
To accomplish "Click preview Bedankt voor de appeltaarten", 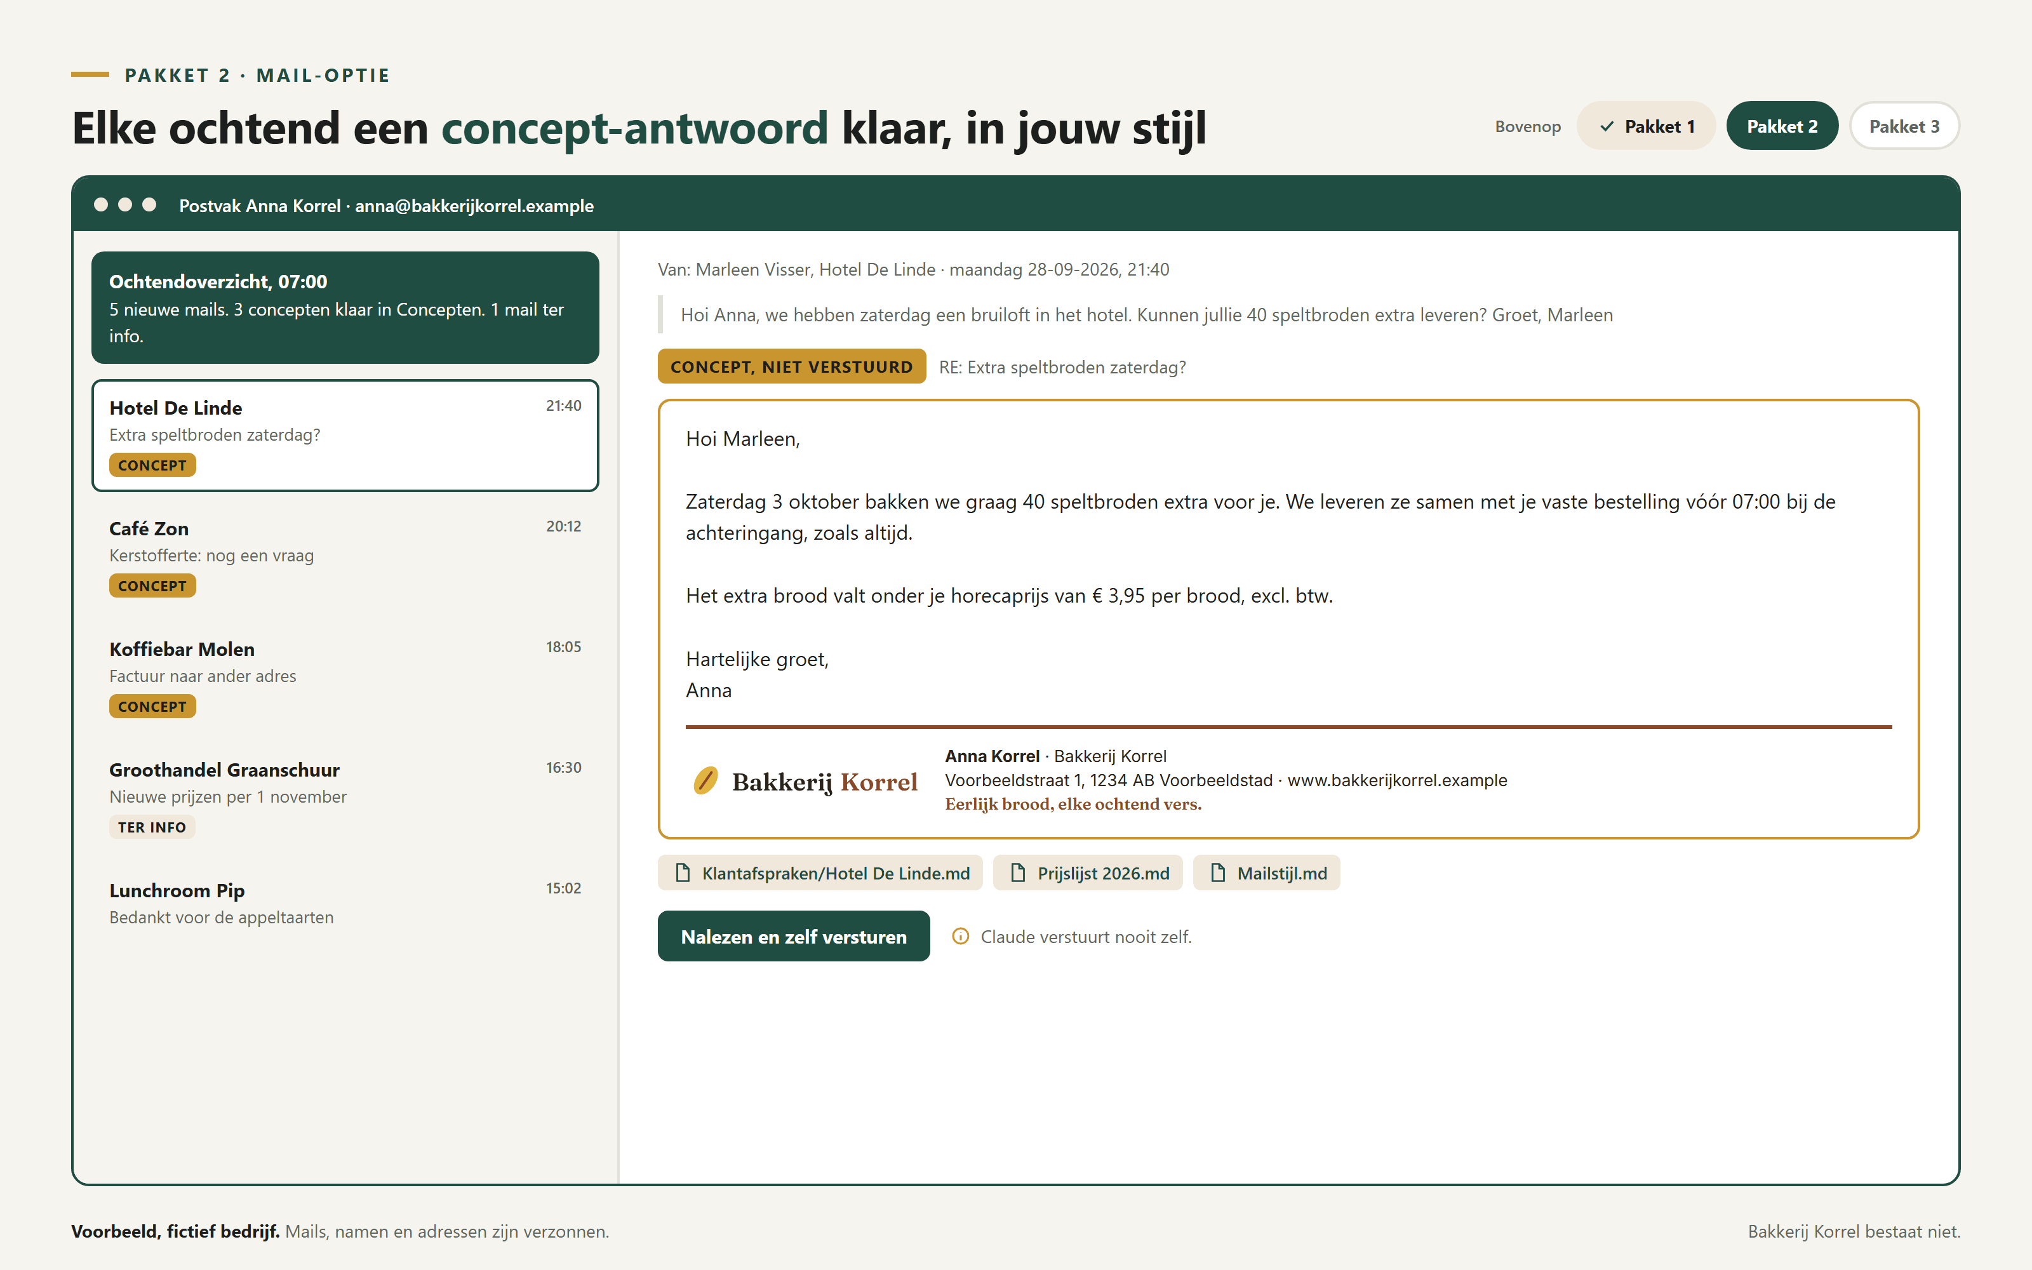I will pos(221,918).
